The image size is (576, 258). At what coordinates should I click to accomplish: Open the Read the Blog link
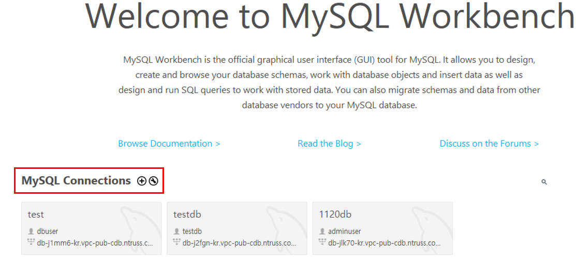pos(329,144)
